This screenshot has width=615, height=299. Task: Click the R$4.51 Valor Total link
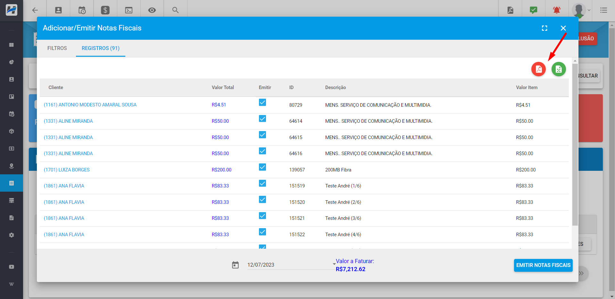point(219,105)
